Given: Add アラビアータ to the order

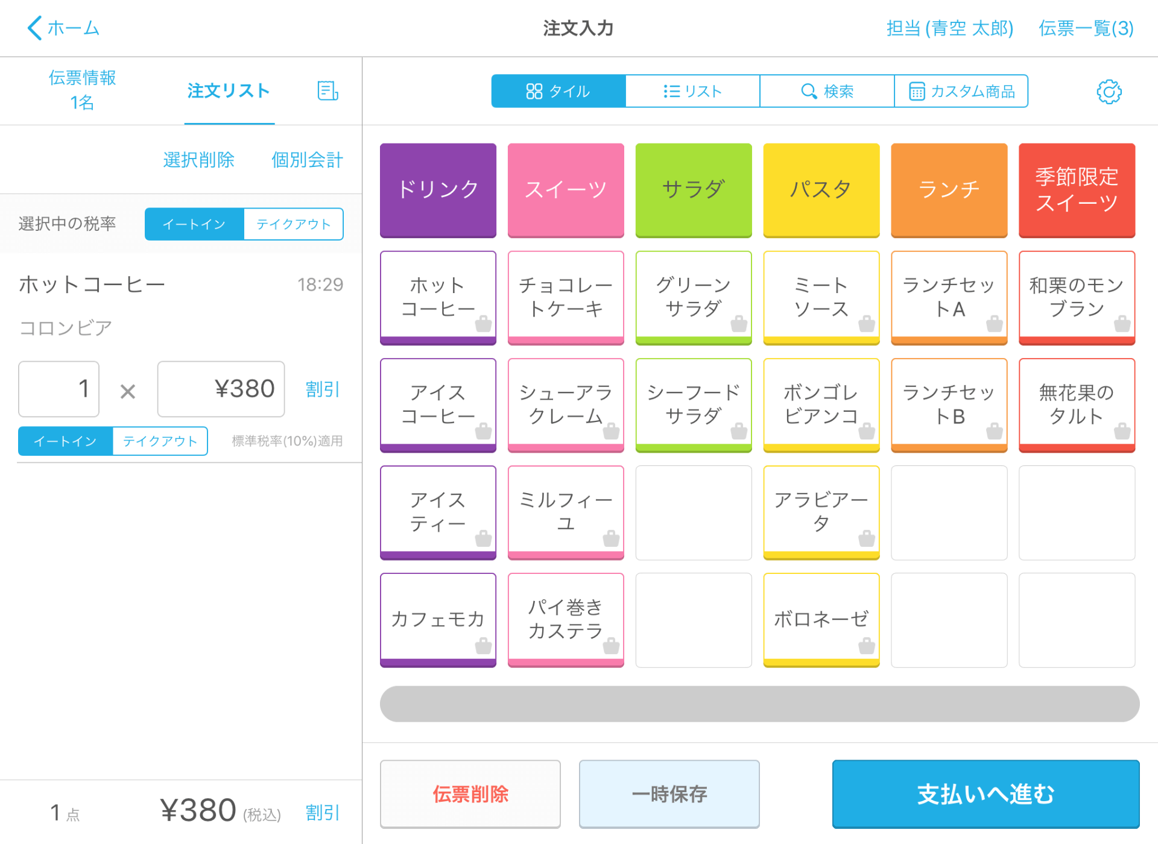Looking at the screenshot, I should click(x=821, y=512).
